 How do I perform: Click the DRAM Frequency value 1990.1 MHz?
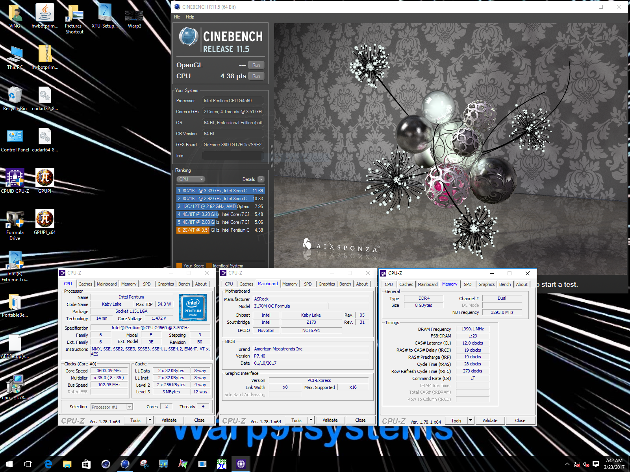click(x=472, y=329)
